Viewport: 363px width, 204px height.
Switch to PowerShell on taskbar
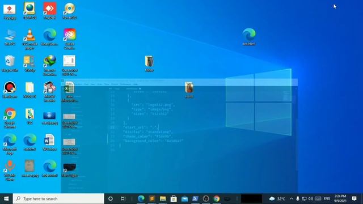point(195,199)
